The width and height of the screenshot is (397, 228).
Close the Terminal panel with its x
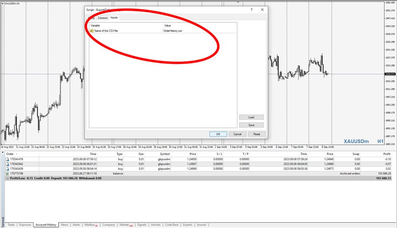tap(3, 152)
